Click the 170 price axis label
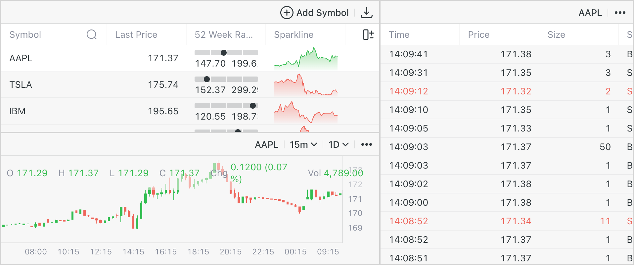 [x=355, y=213]
